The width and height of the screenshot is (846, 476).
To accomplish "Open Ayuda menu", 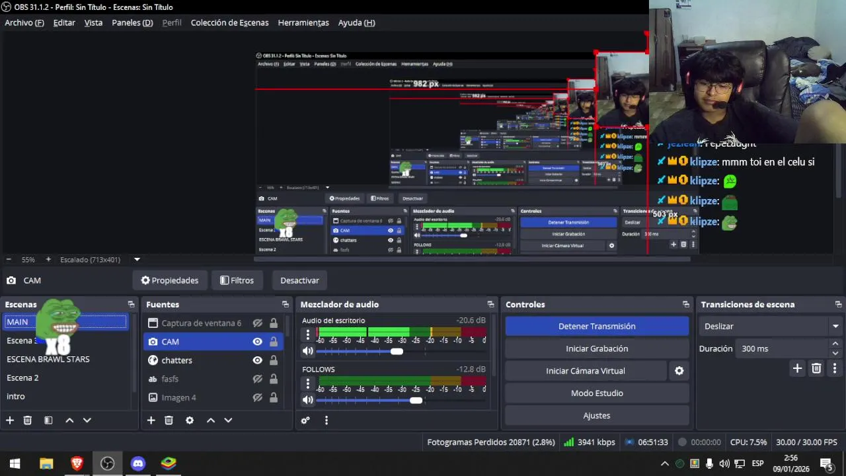I will 356,22.
